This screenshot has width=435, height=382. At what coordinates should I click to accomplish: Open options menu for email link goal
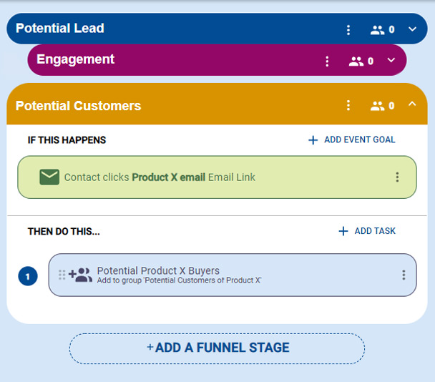(x=397, y=177)
